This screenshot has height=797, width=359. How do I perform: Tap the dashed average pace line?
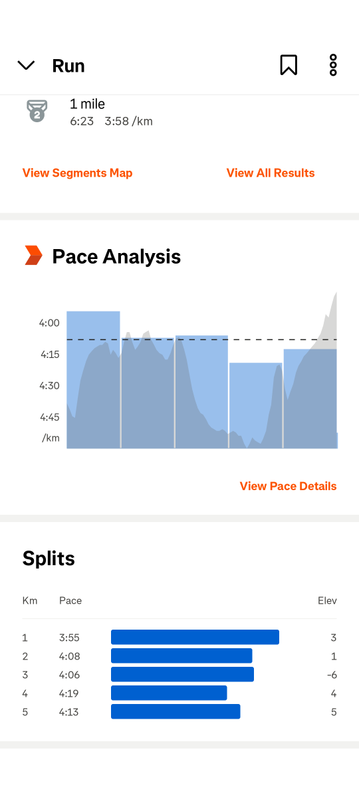(x=201, y=339)
